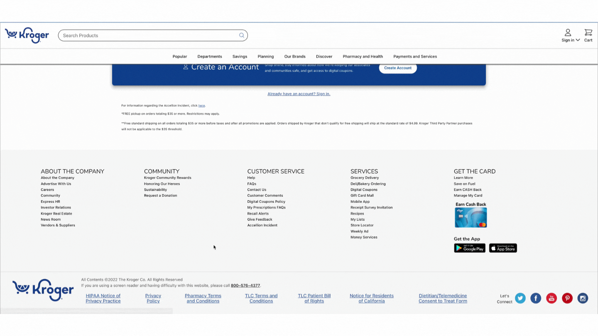Image resolution: width=598 pixels, height=336 pixels.
Task: Click the Accellion Incident 'here' link
Action: (x=201, y=105)
